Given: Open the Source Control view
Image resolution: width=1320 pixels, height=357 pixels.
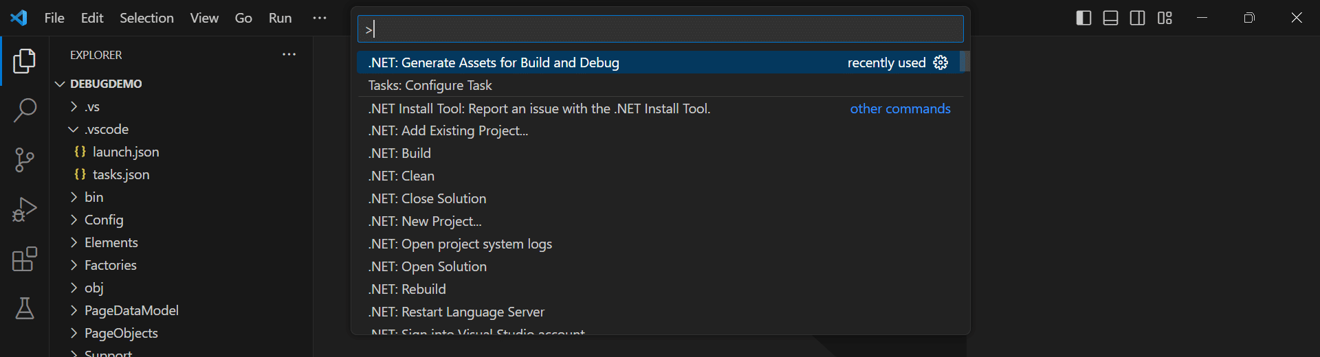Looking at the screenshot, I should pyautogui.click(x=25, y=160).
